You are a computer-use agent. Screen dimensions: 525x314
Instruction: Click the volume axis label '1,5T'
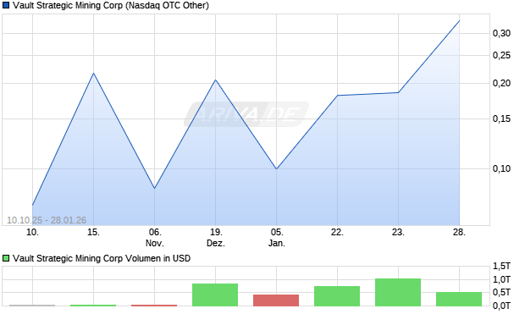501,267
